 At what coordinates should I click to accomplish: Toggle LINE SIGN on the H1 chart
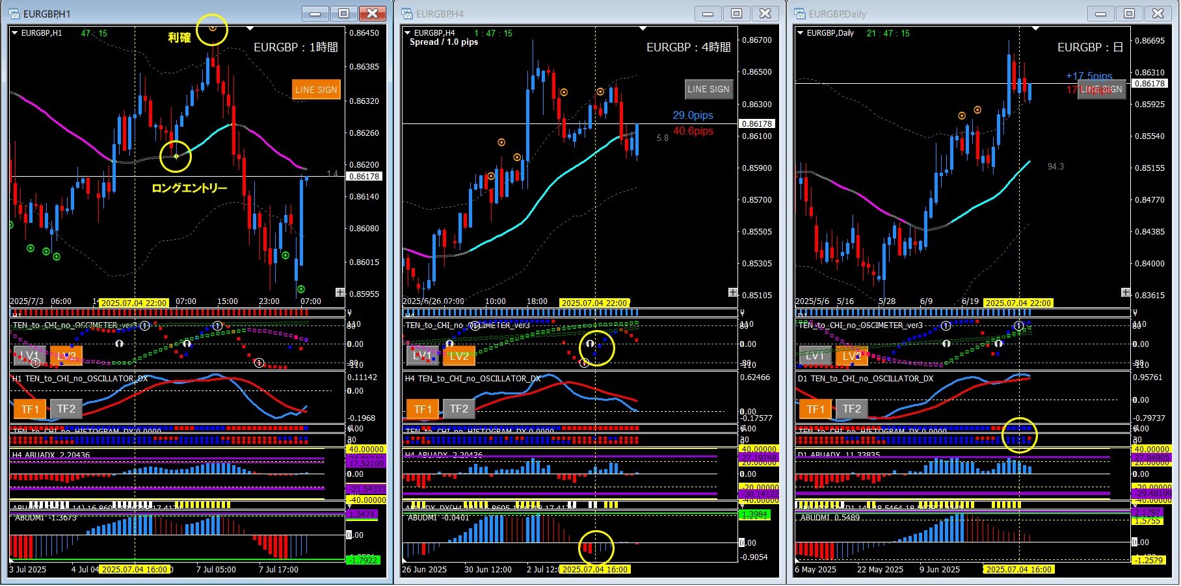point(316,90)
